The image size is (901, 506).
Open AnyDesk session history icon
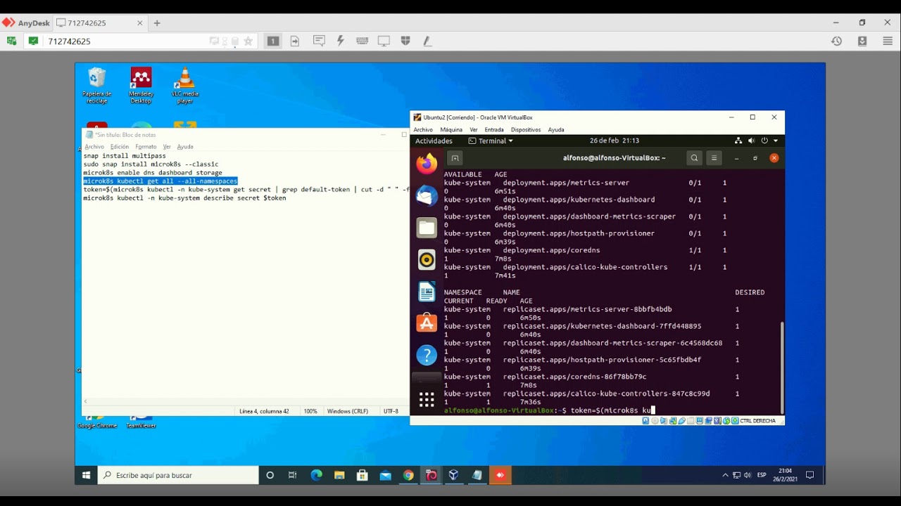tap(836, 41)
